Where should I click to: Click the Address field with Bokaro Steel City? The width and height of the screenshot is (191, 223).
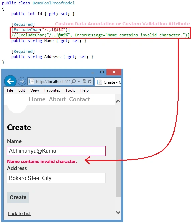[x=56, y=178]
